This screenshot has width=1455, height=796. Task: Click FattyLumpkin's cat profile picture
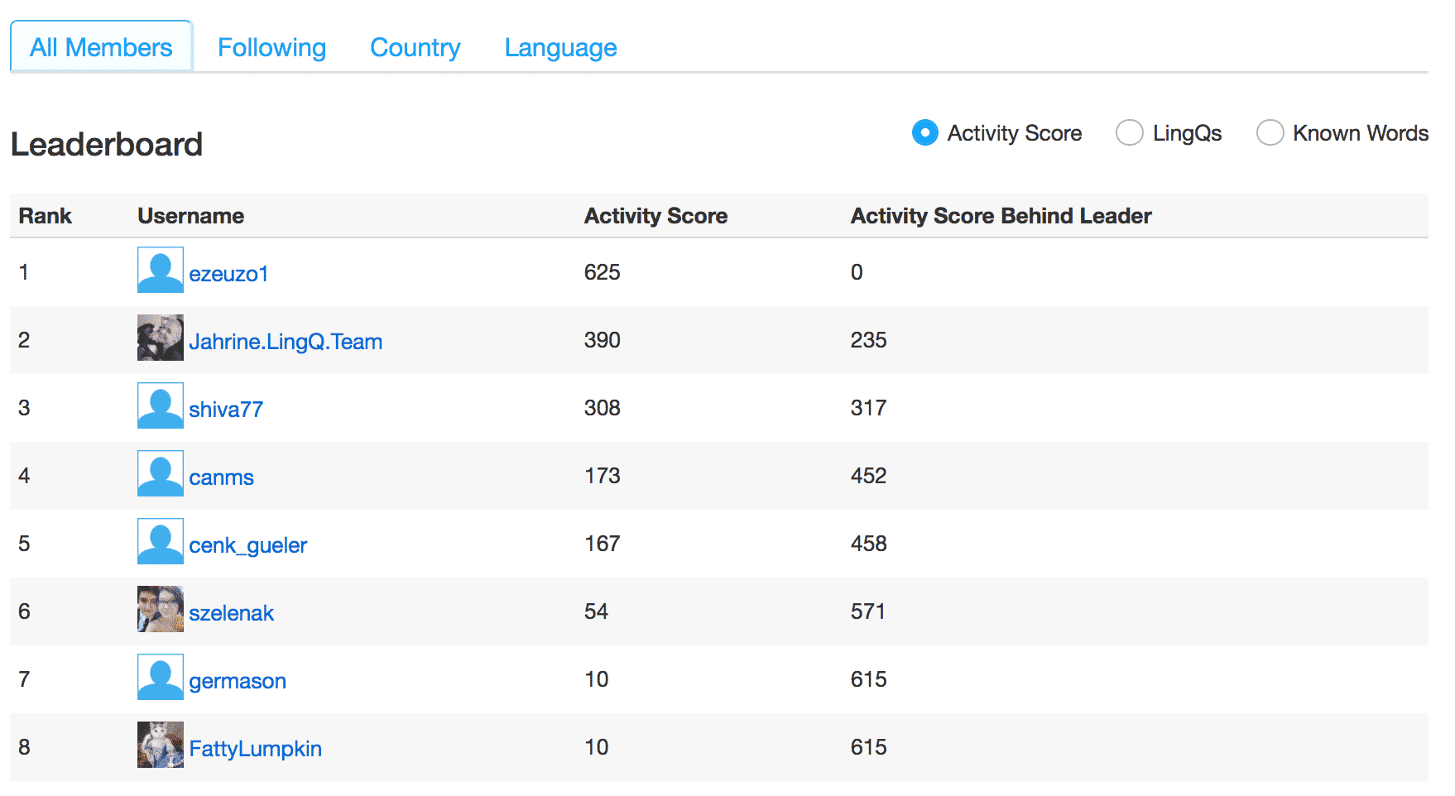point(160,746)
